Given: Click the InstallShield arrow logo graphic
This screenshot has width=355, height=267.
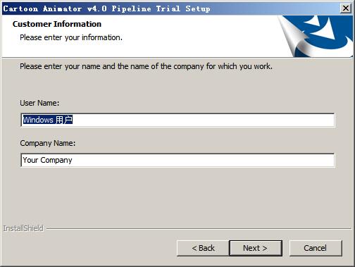Looking at the screenshot, I should tap(316, 36).
